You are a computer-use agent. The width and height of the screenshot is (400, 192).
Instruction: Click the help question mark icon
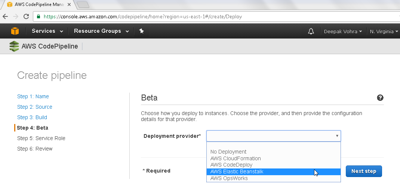(380, 97)
